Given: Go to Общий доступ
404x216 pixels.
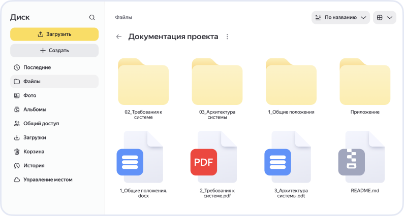Looking at the screenshot, I should tap(54, 123).
